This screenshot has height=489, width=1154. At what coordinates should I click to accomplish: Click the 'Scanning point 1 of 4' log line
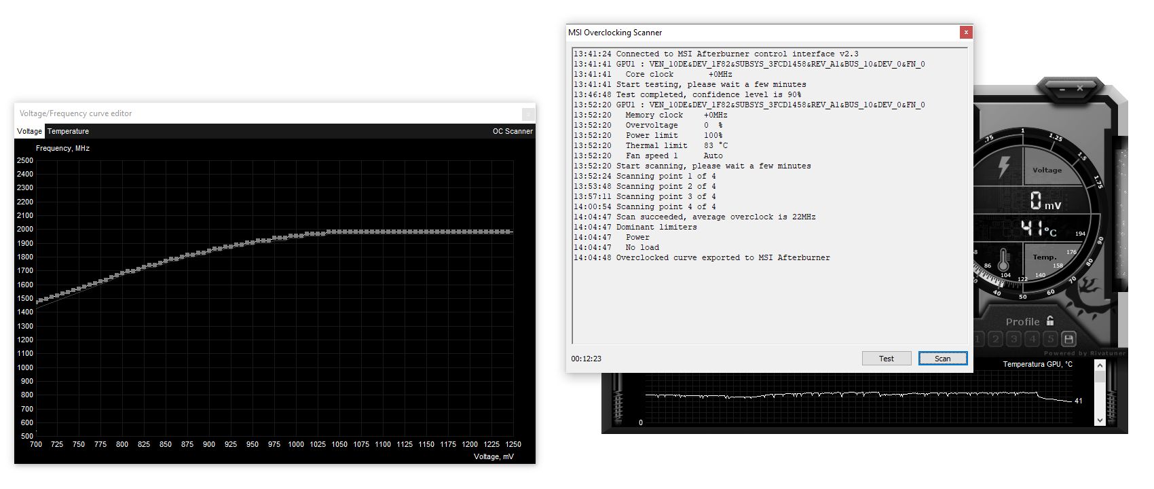(644, 176)
